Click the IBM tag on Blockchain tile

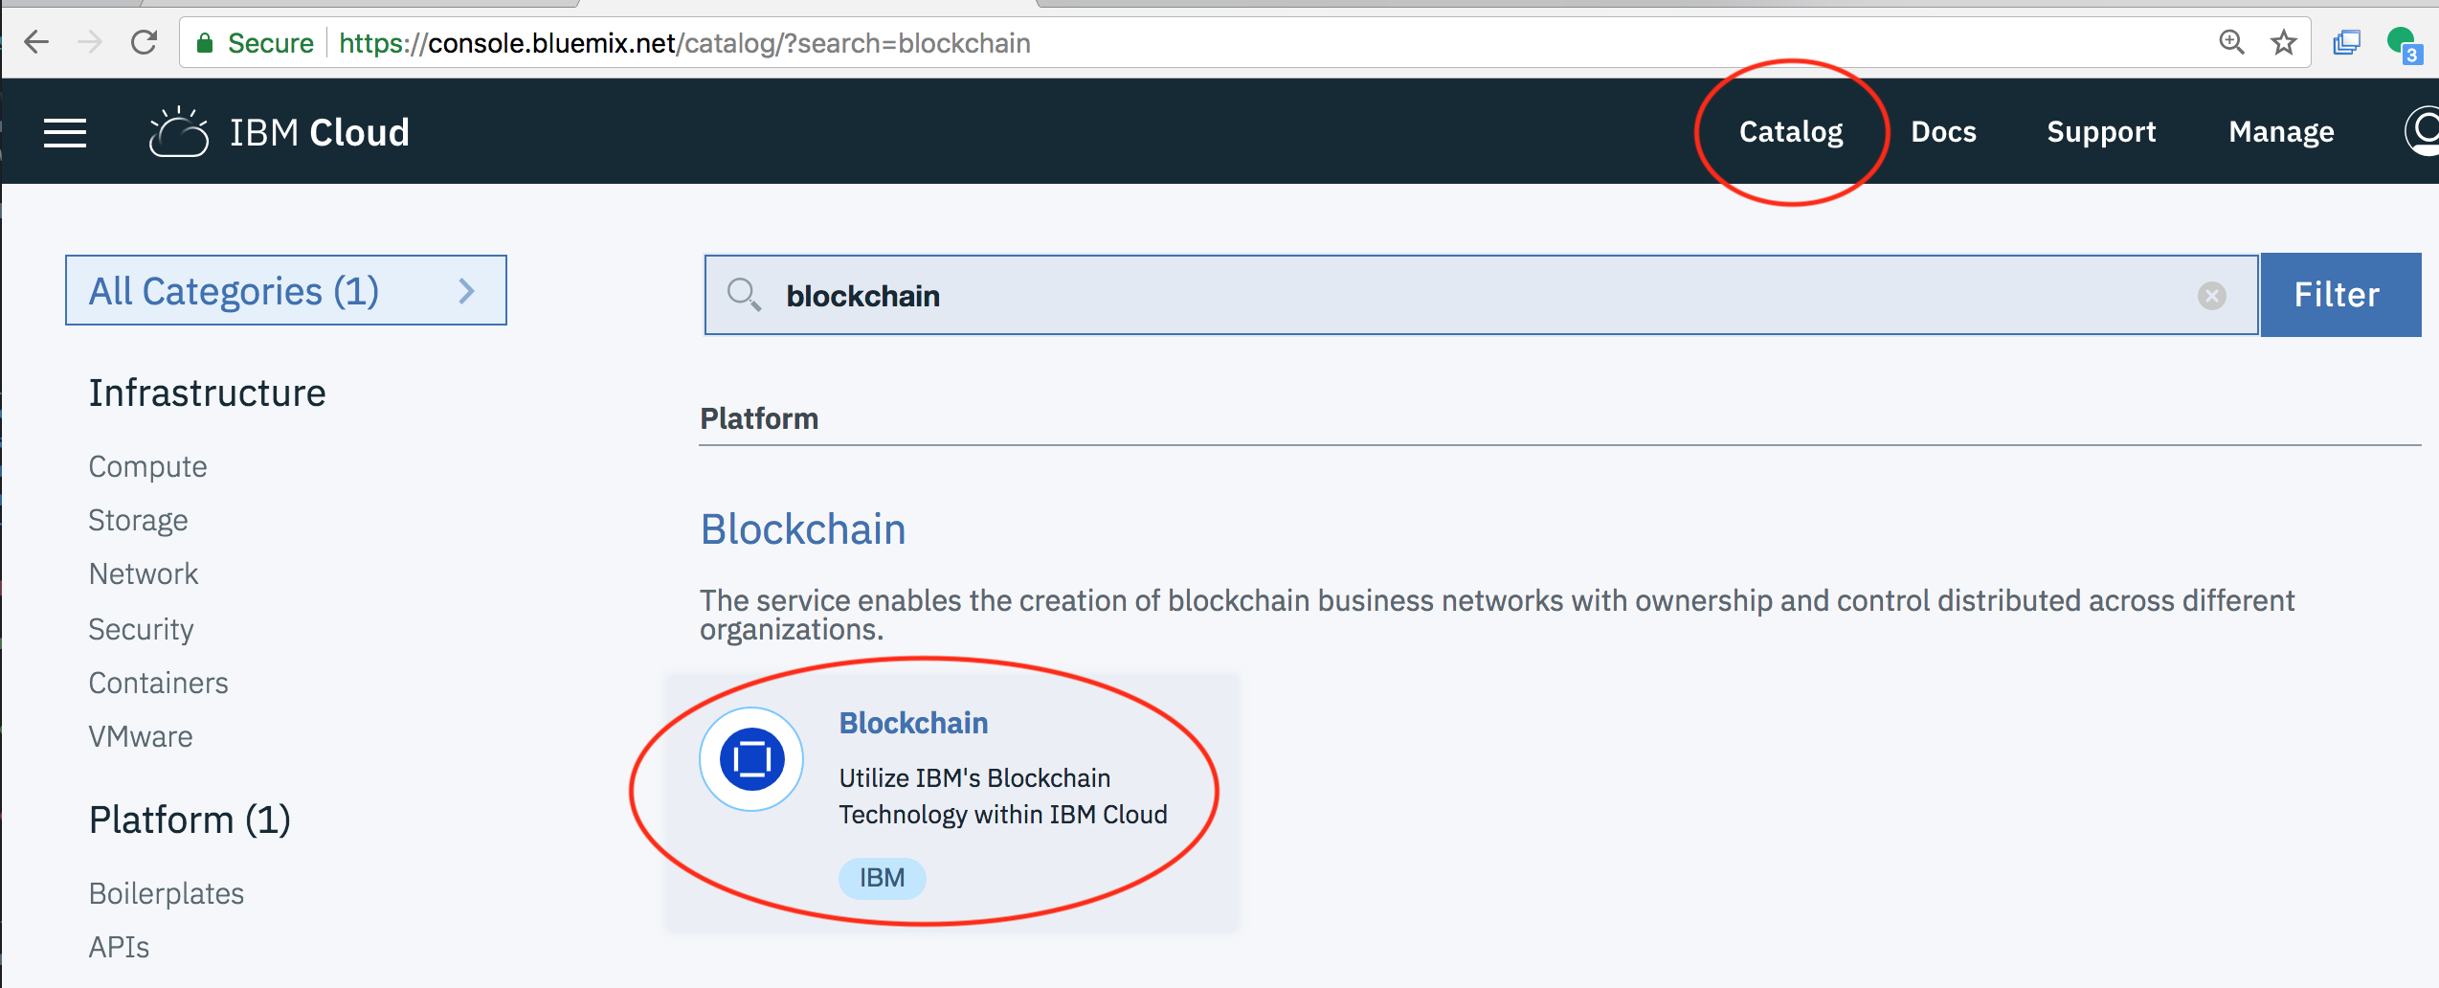pyautogui.click(x=882, y=878)
